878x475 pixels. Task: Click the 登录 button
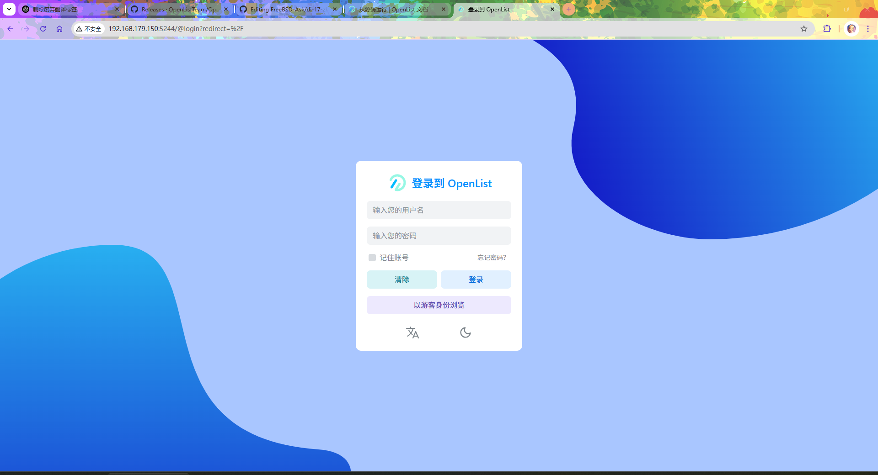(476, 280)
